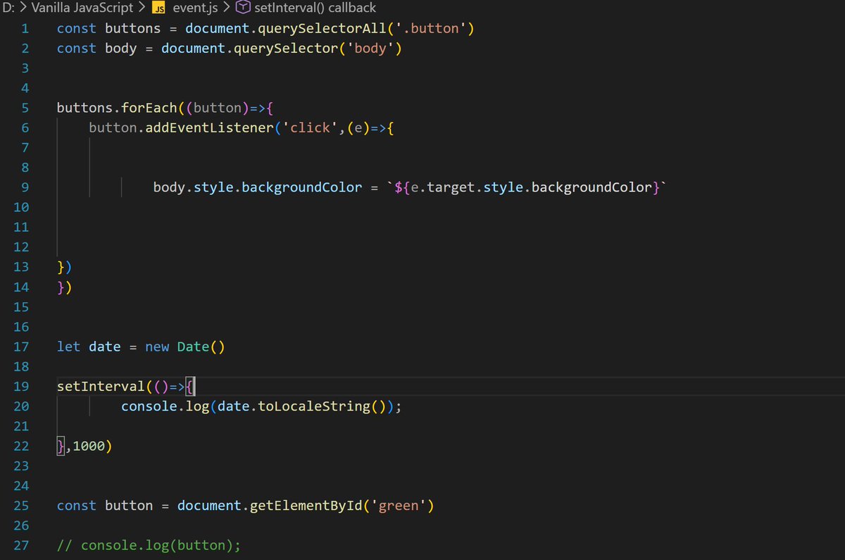The width and height of the screenshot is (845, 560).
Task: Click line number 1 in gutter
Action: pyautogui.click(x=25, y=29)
